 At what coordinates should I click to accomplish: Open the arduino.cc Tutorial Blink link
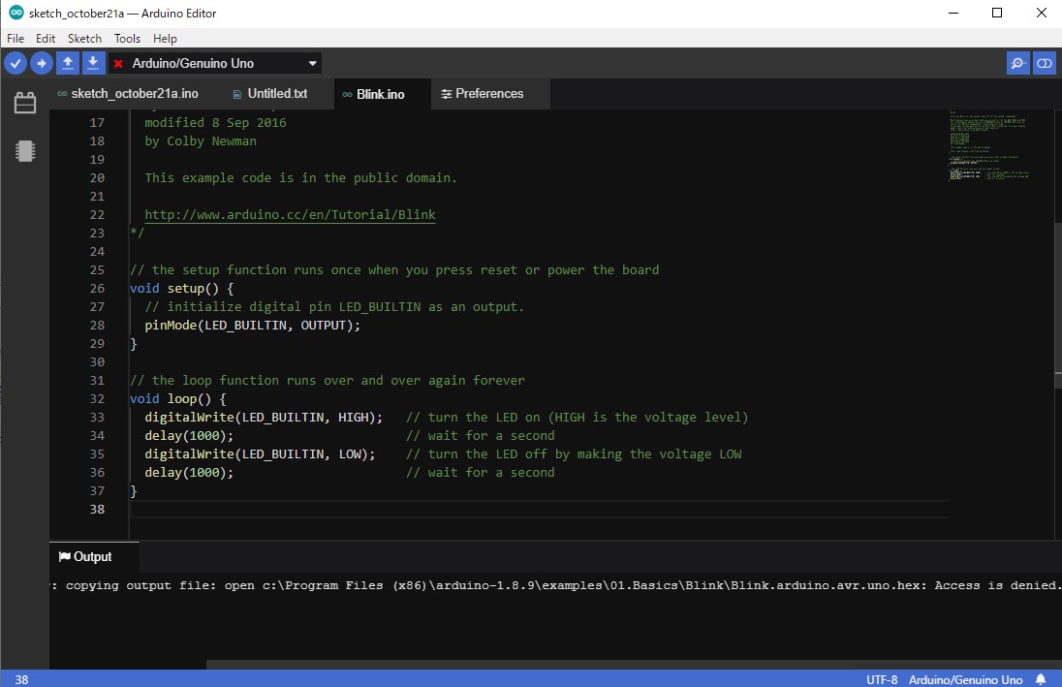click(x=290, y=215)
